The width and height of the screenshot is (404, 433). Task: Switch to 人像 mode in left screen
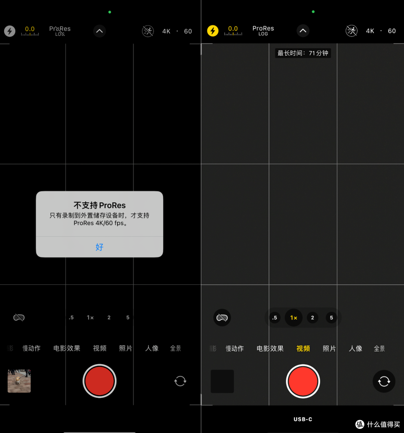151,348
